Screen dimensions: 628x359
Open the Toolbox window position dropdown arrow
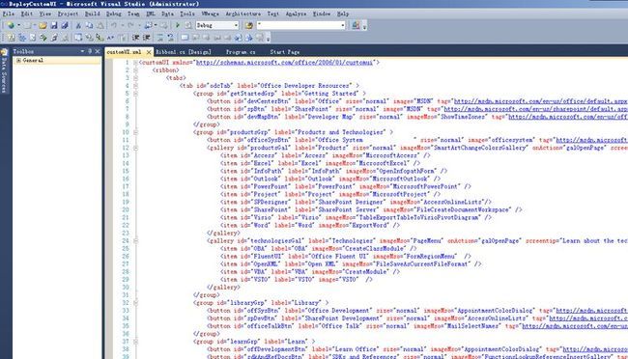(x=82, y=51)
